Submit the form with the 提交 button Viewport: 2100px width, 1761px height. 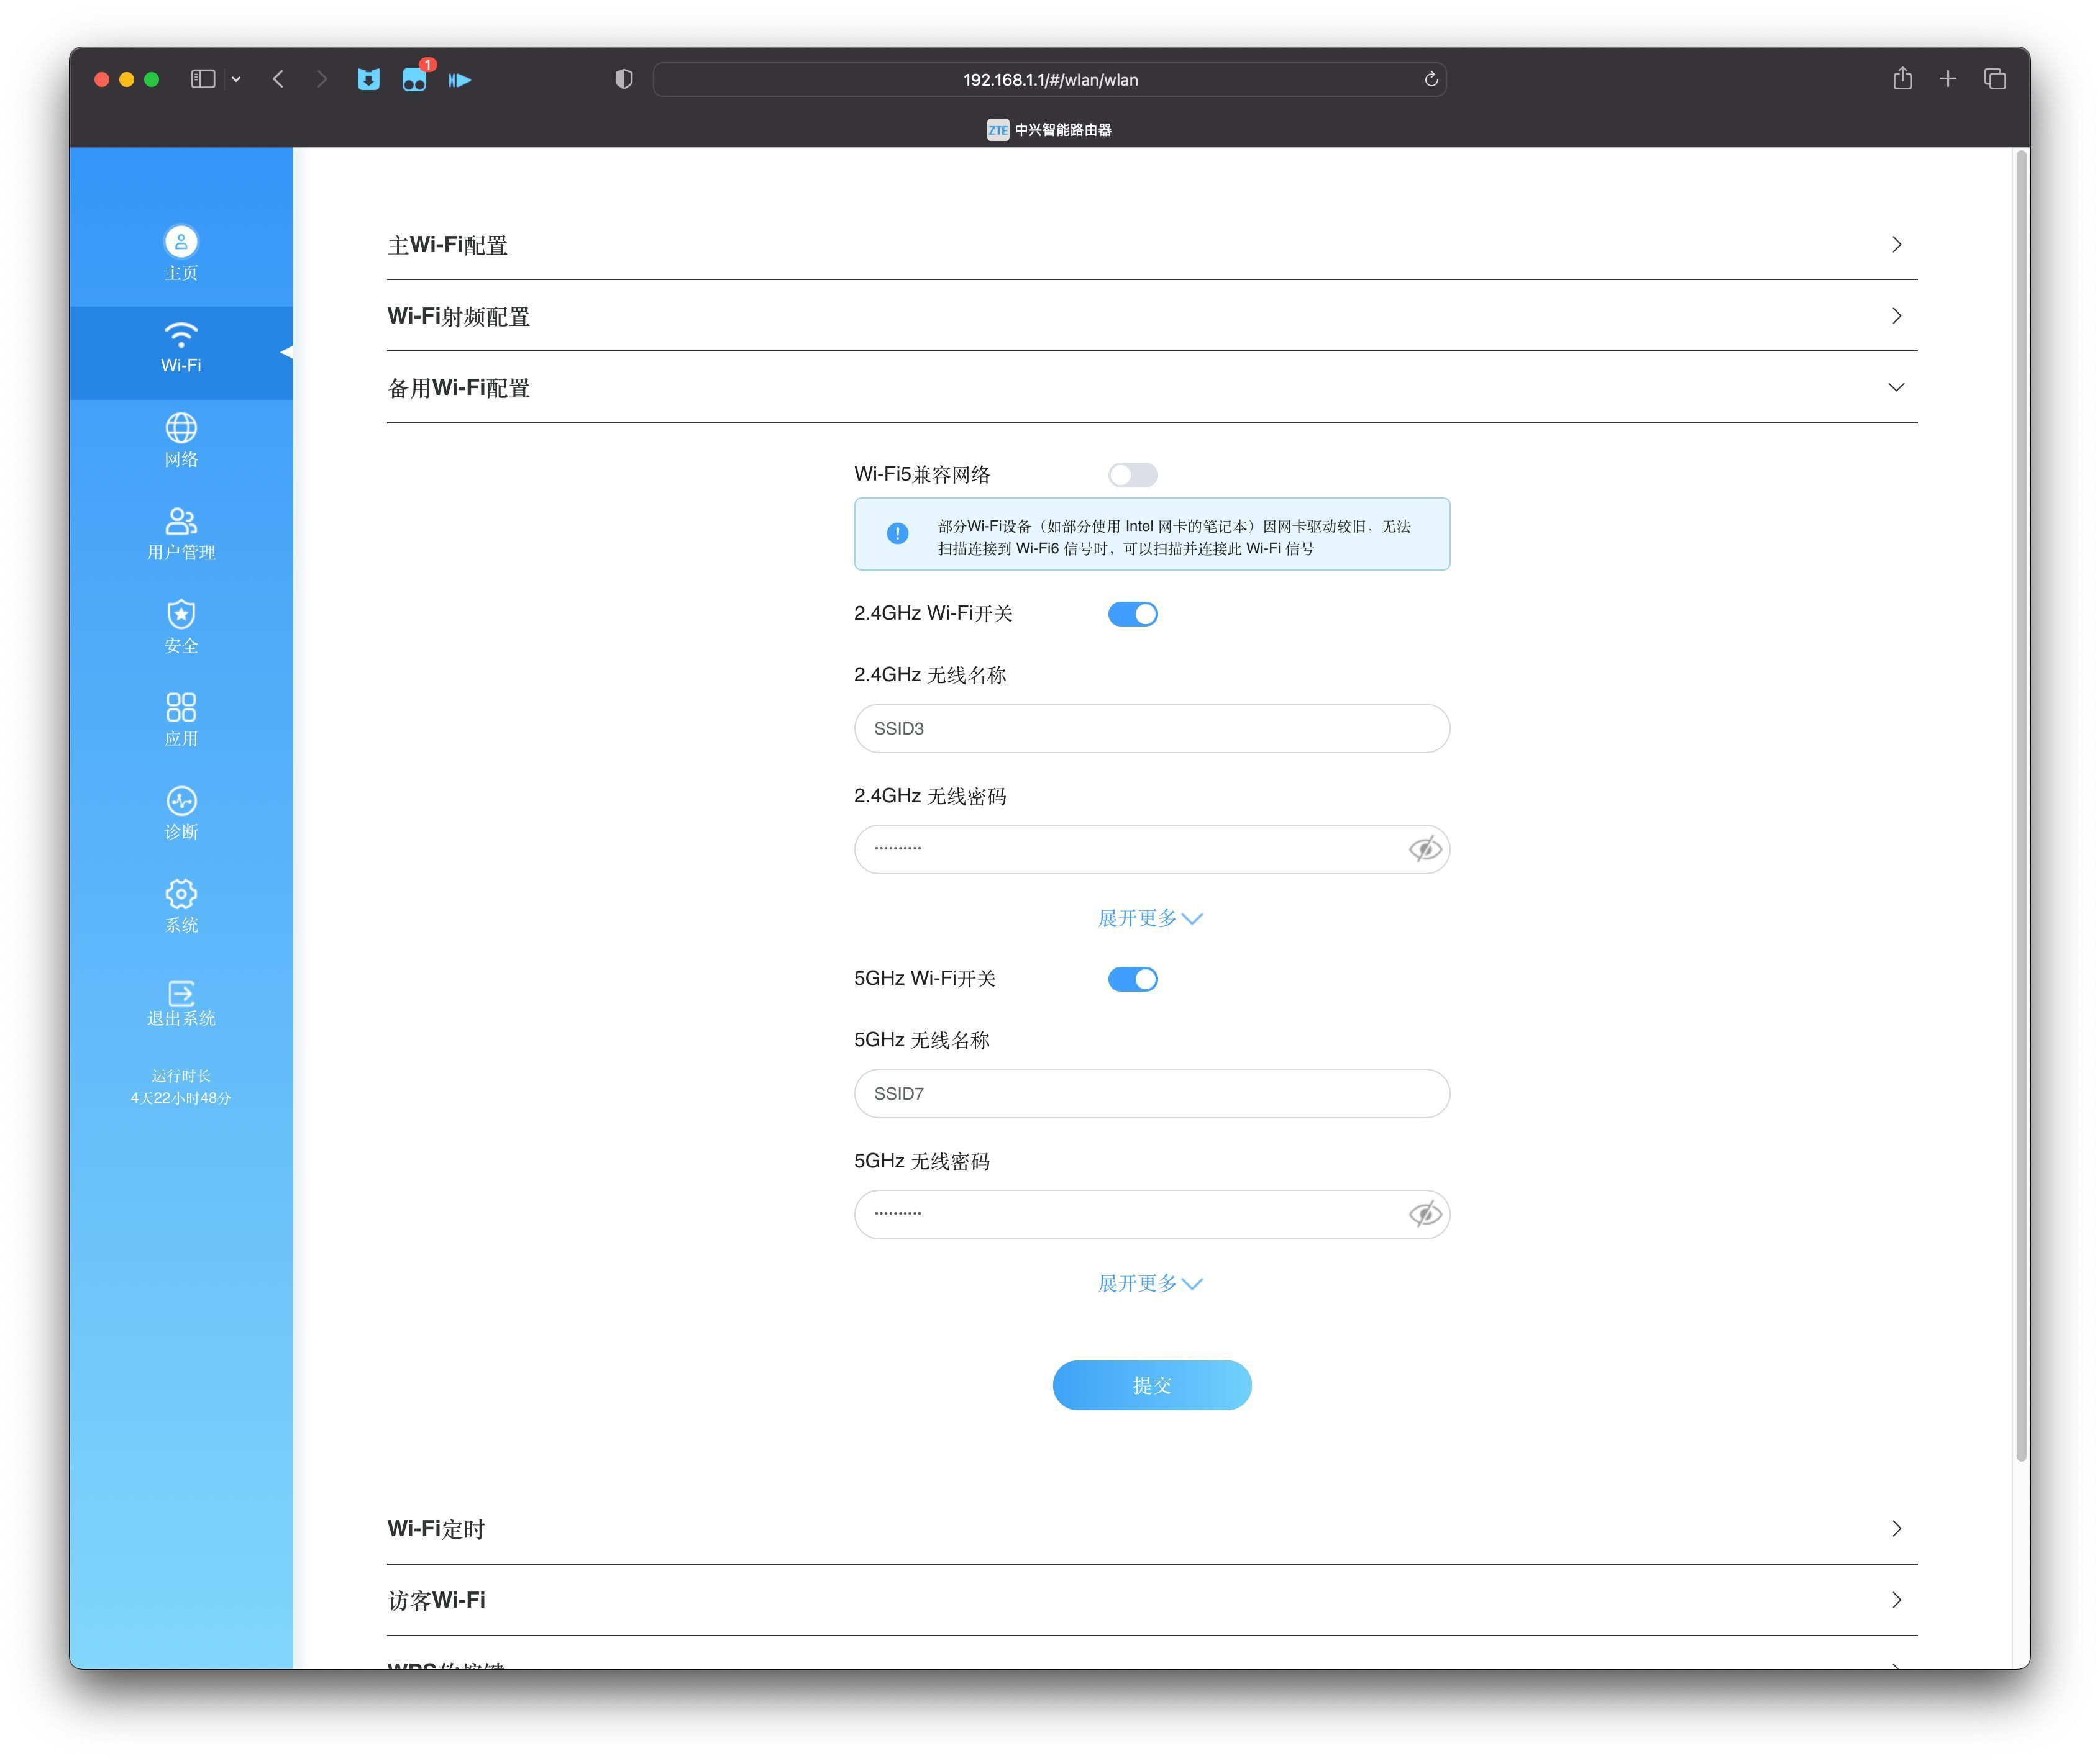1151,1384
